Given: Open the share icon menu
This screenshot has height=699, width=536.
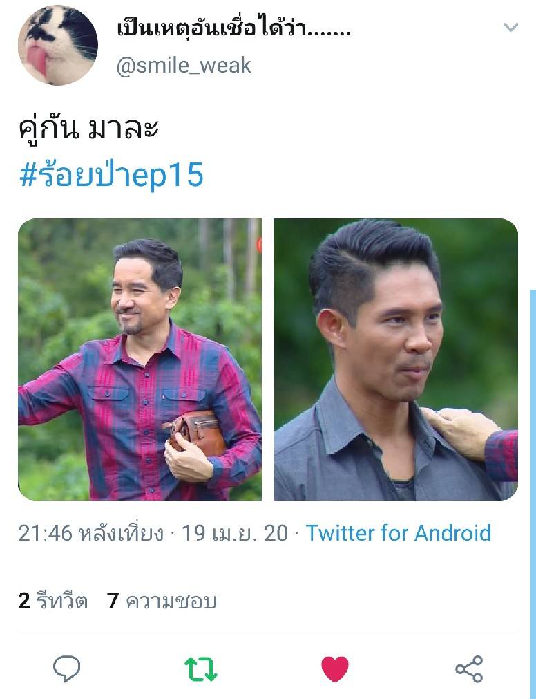Looking at the screenshot, I should coord(469,669).
